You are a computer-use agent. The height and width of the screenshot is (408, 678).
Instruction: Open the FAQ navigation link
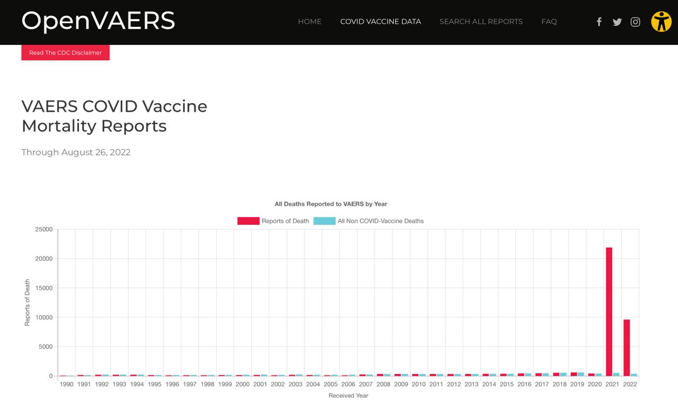549,22
